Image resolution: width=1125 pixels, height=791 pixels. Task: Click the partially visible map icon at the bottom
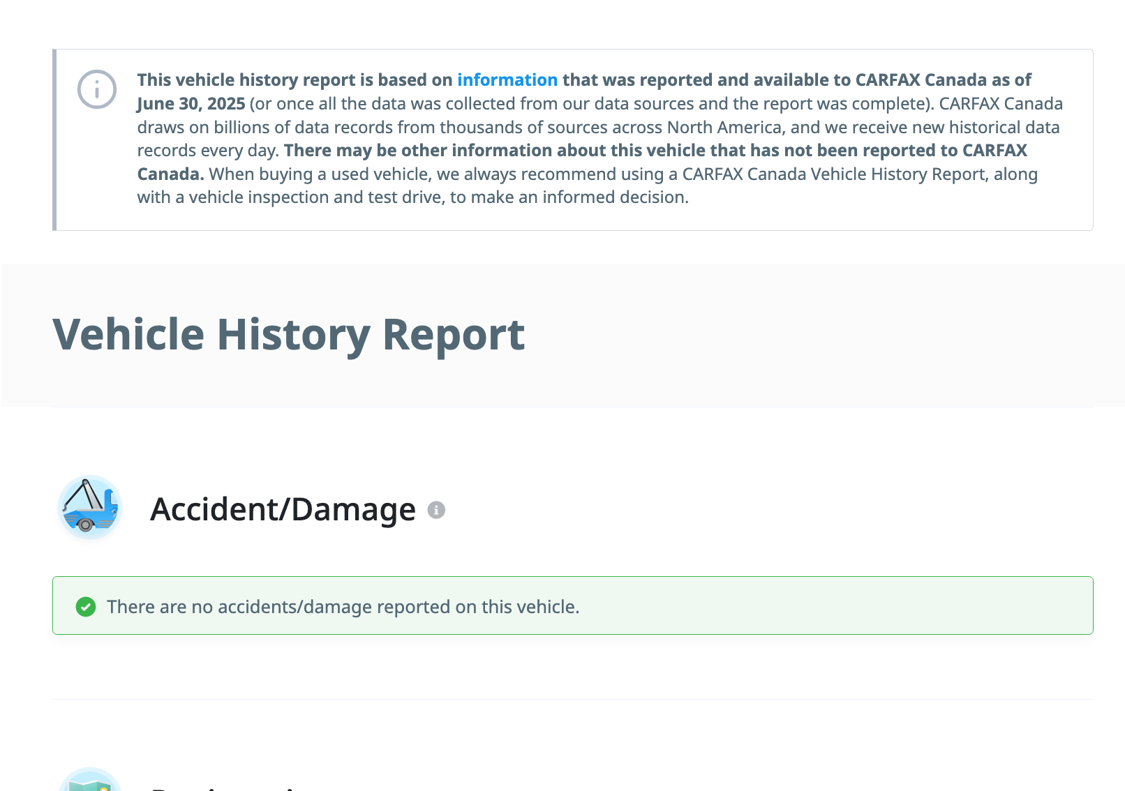90,779
